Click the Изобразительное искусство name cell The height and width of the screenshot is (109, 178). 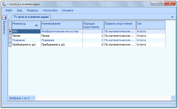coord(62,31)
